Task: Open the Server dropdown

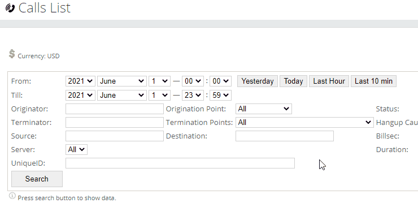Action: click(76, 149)
